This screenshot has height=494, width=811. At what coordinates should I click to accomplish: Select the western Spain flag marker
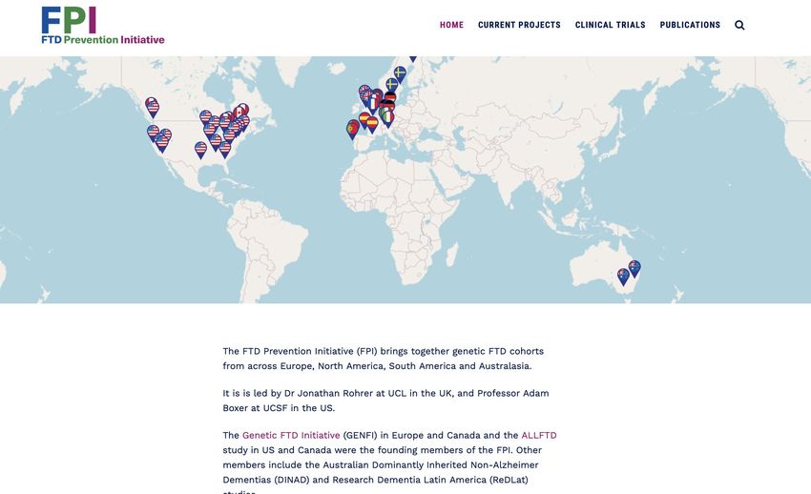pos(364,121)
